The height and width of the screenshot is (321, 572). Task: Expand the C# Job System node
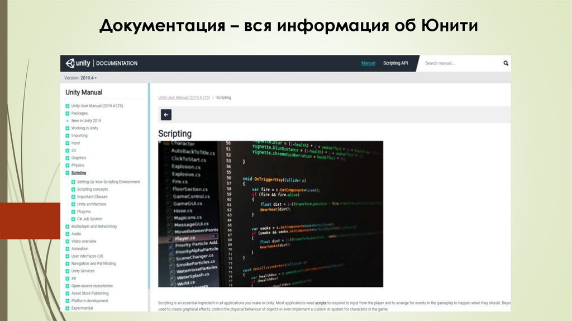(x=73, y=219)
